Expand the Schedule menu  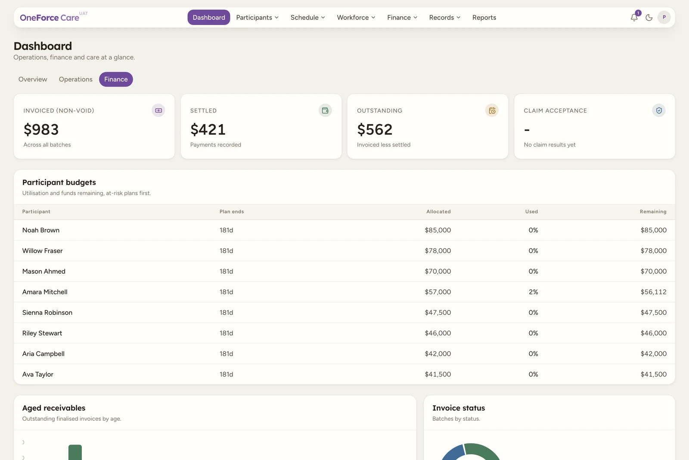click(307, 17)
